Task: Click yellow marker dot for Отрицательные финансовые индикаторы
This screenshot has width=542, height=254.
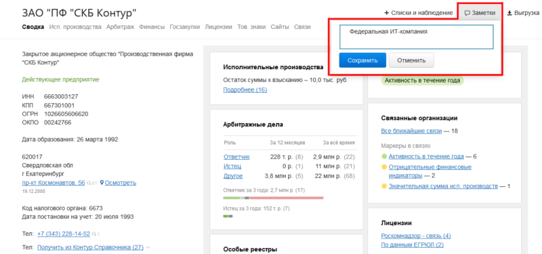Action: (383, 167)
